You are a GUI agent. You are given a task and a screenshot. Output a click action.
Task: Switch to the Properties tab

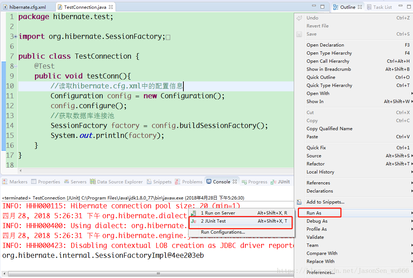pos(45,182)
